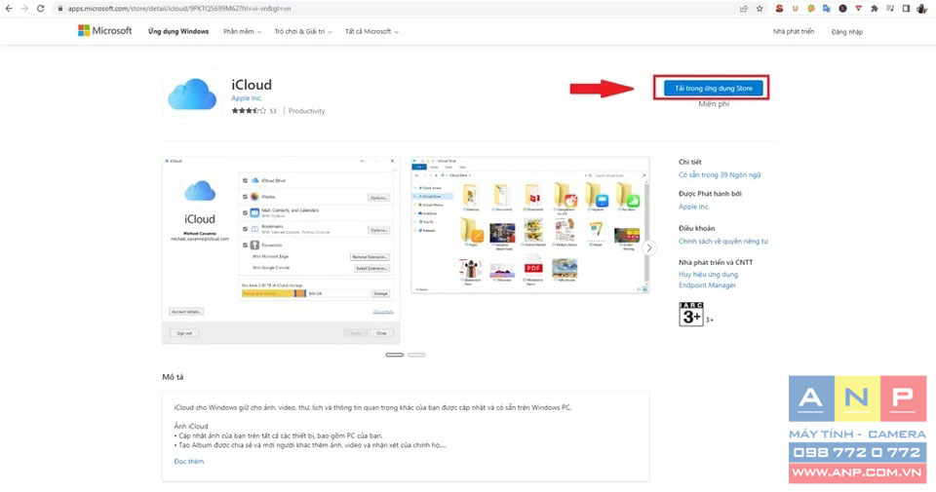Click the star rating under iCloud title
This screenshot has width=936, height=492.
(x=249, y=111)
